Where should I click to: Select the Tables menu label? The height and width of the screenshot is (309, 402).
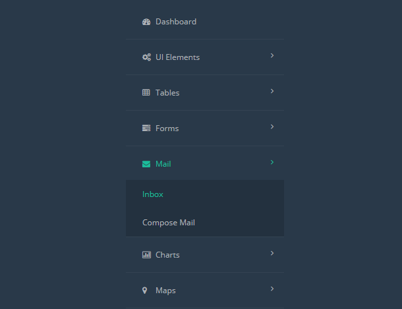[167, 93]
